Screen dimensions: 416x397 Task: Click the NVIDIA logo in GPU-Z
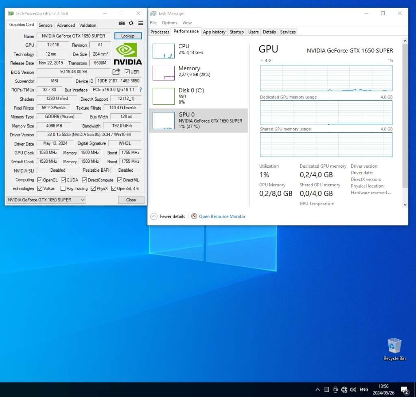(128, 54)
